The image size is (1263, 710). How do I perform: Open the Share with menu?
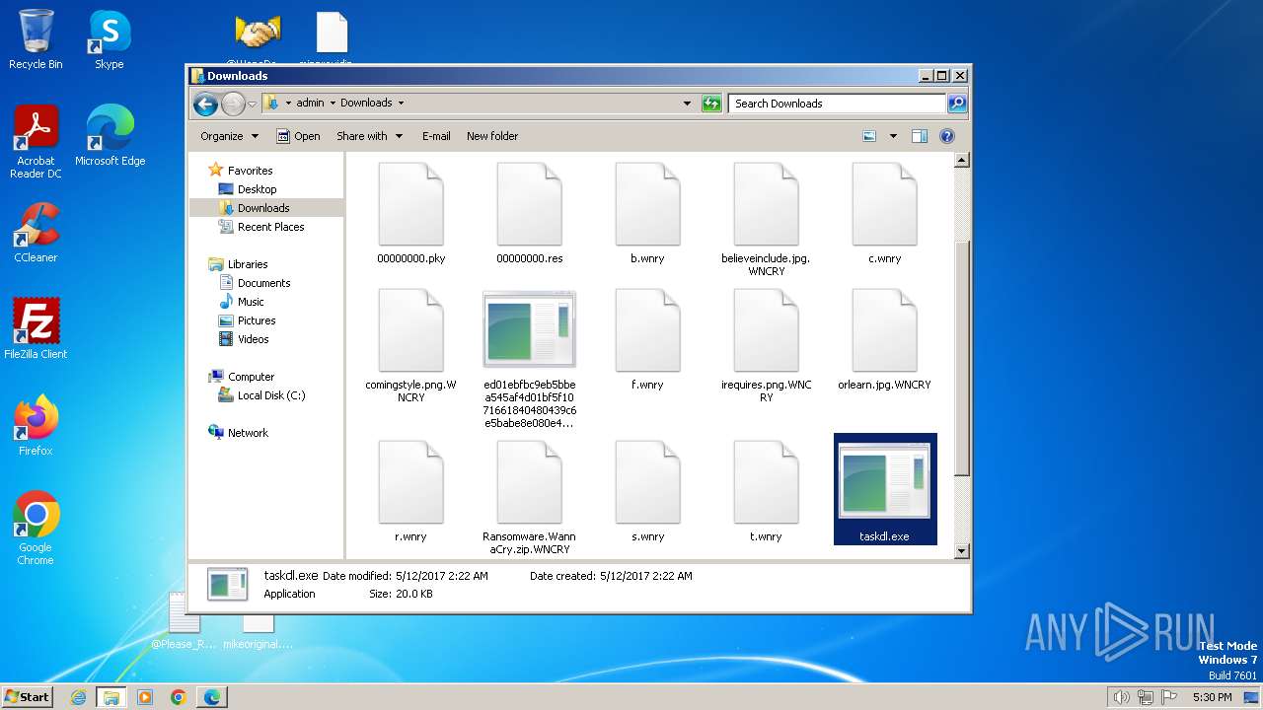(x=369, y=136)
